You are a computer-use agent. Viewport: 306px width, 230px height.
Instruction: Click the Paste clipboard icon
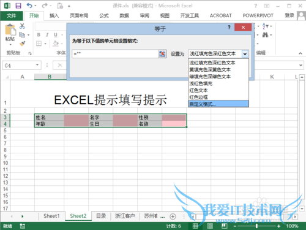[10, 30]
